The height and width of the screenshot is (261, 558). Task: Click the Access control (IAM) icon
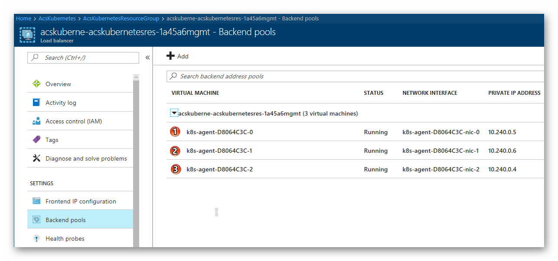click(36, 121)
